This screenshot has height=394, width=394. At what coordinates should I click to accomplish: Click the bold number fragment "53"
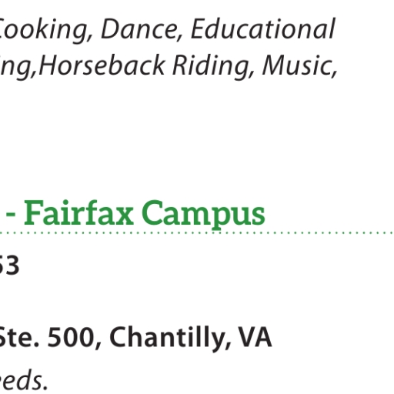pyautogui.click(x=9, y=265)
